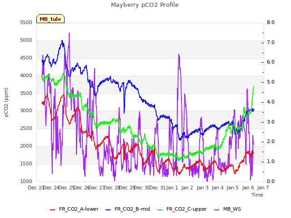Click the Jan 3 date tick label
The height and width of the screenshot is (218, 291).
click(x=202, y=188)
